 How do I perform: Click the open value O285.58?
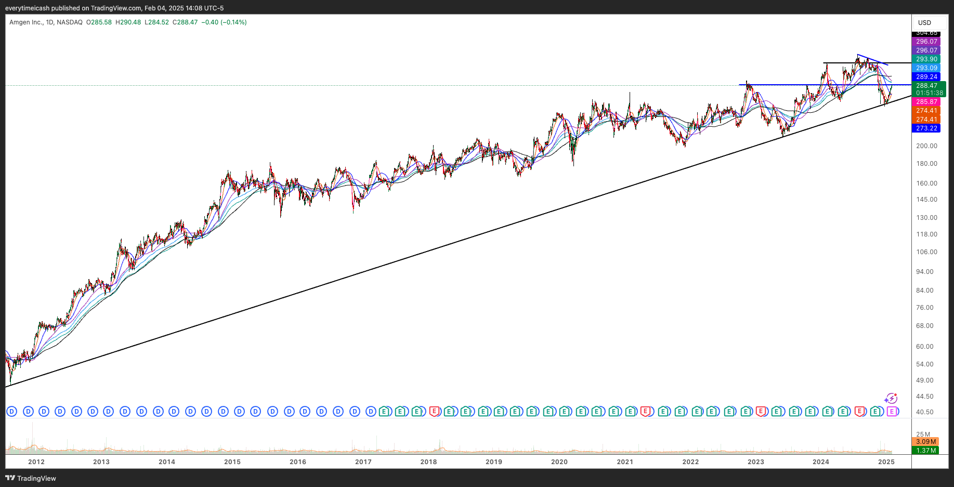[x=99, y=22]
